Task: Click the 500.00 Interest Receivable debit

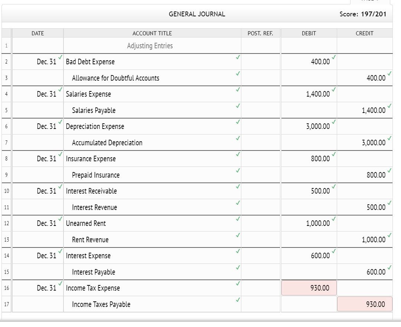Action: tap(320, 191)
